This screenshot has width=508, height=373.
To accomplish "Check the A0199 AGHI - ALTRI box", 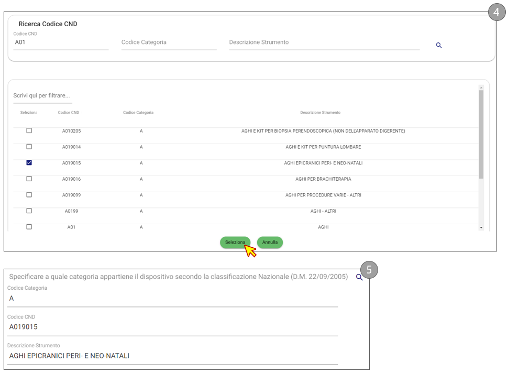I will coord(29,211).
